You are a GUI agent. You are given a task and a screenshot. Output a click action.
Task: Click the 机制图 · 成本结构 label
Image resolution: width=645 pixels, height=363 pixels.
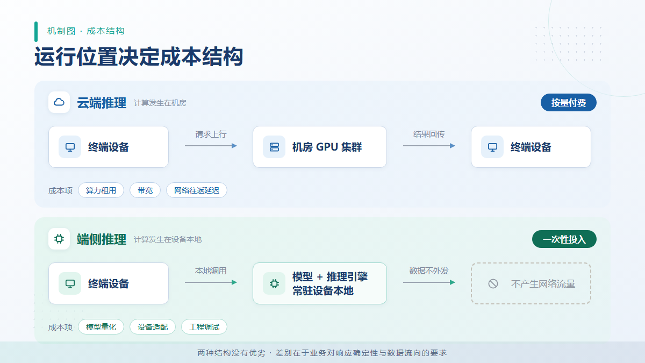pyautogui.click(x=86, y=31)
